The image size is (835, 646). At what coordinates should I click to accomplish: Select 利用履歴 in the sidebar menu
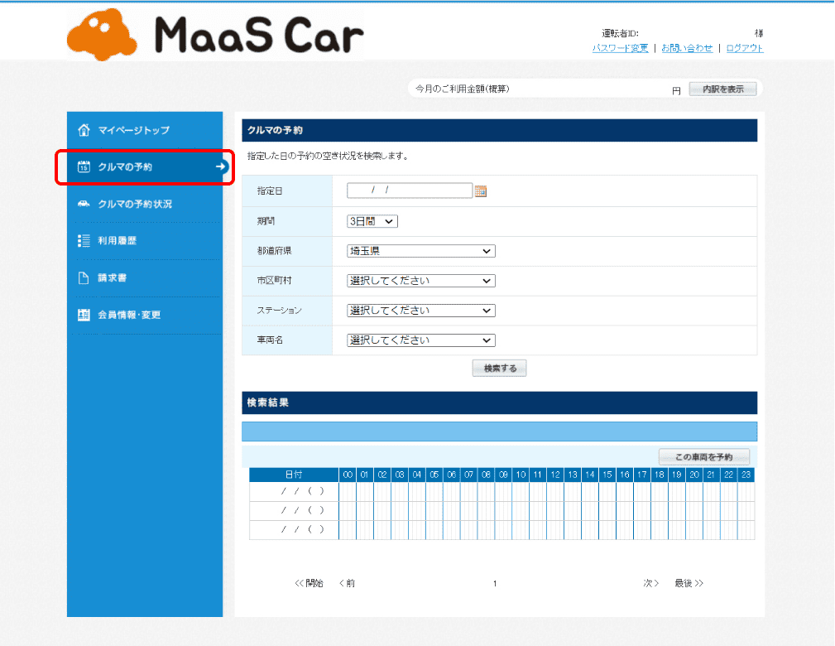(118, 241)
